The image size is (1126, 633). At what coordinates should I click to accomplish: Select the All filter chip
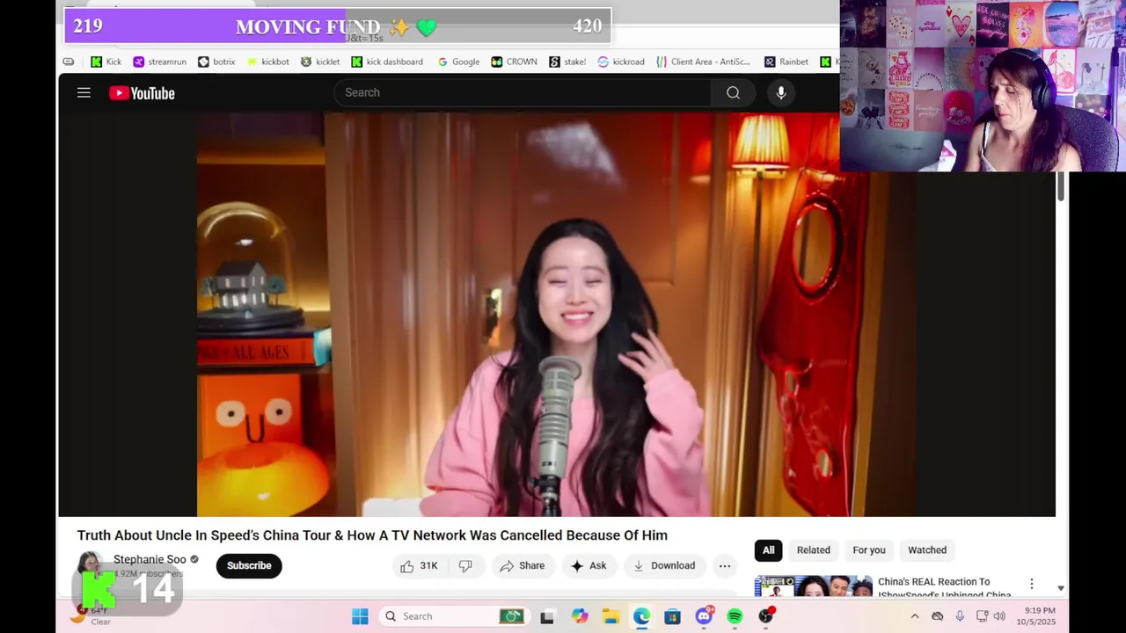(x=768, y=550)
